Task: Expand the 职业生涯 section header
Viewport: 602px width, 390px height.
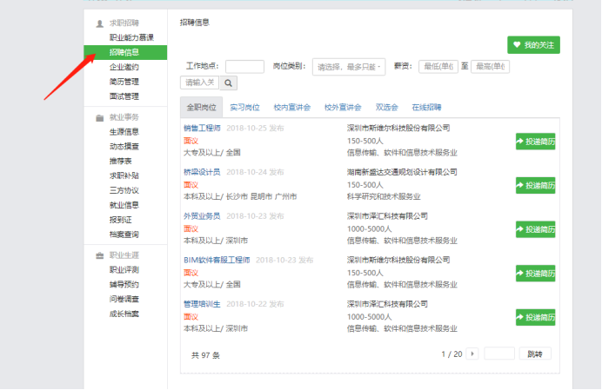Action: (124, 255)
